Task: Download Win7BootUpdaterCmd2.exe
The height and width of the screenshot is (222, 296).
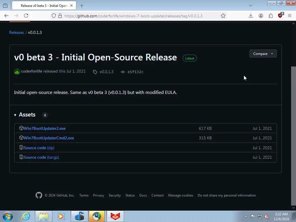Action: [x=49, y=138]
